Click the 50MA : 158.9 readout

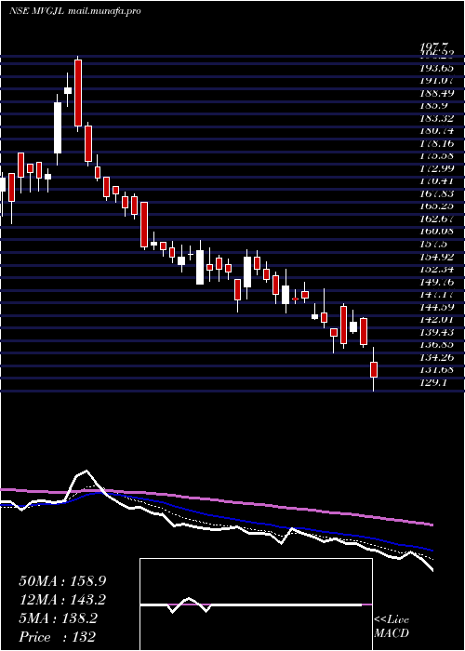[x=62, y=581]
